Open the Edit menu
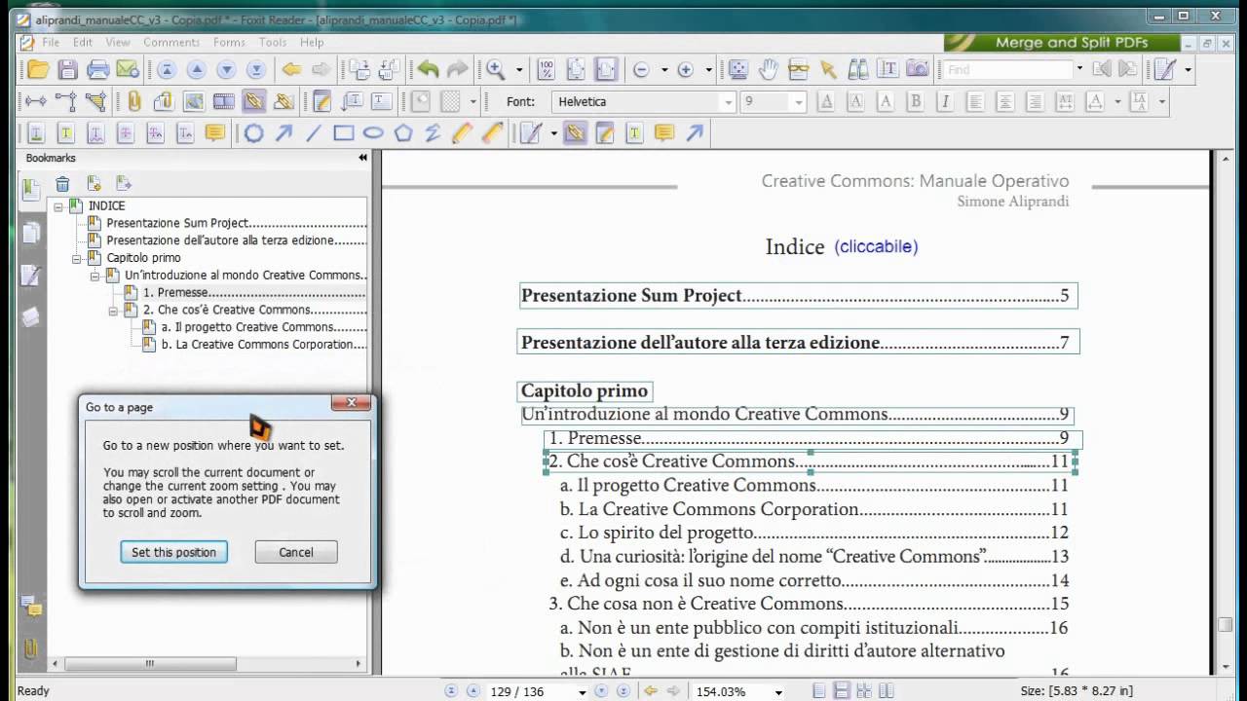Viewport: 1247px width, 701px height. point(83,43)
